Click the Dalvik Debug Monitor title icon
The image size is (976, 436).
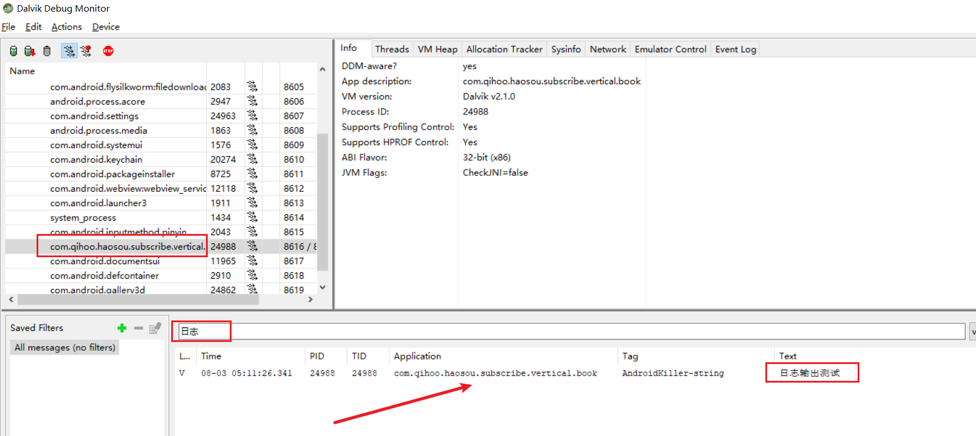click(x=8, y=8)
